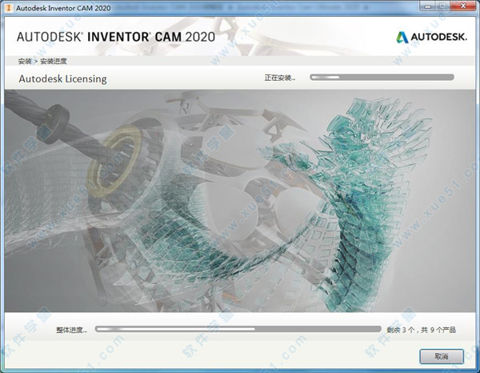Screen dimensions: 480x373
Task: Click the Autodesk Licensing install progress bar
Action: click(x=382, y=77)
